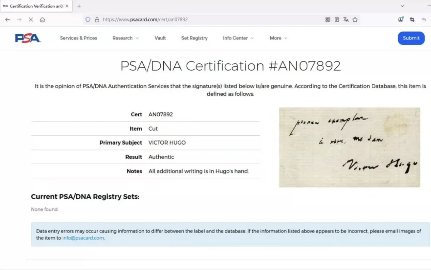Select the VICTOR HUGO subject text
431x270 pixels.
(x=167, y=142)
